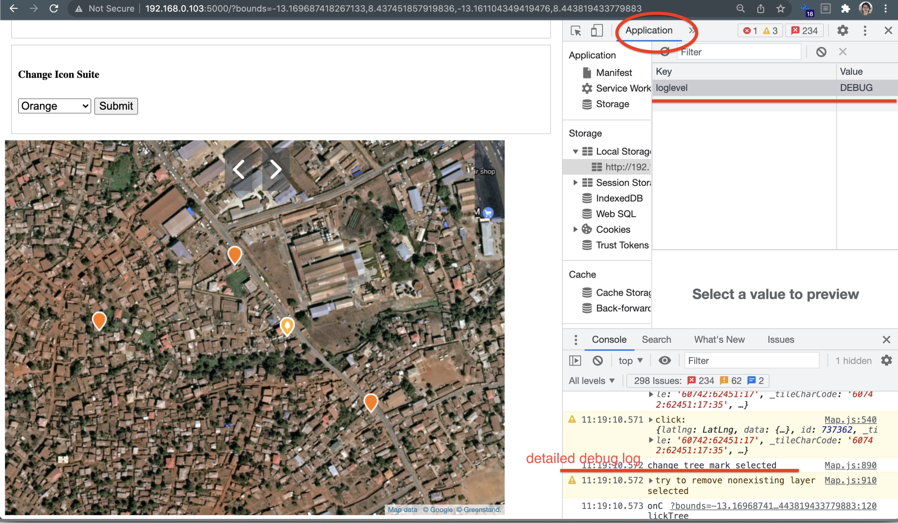Image resolution: width=898 pixels, height=523 pixels.
Task: Close the DevTools panel
Action: (888, 31)
